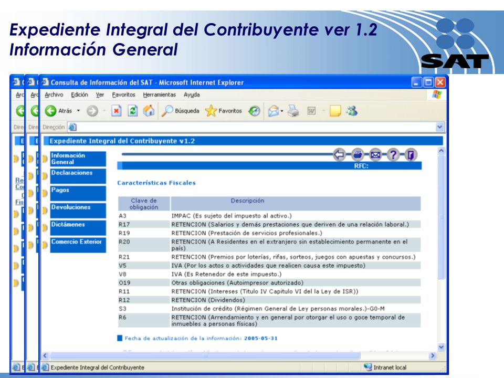Viewport: 504px width, 378px height.
Task: Click the horizontal scrollbar thumb
Action: click(x=205, y=355)
